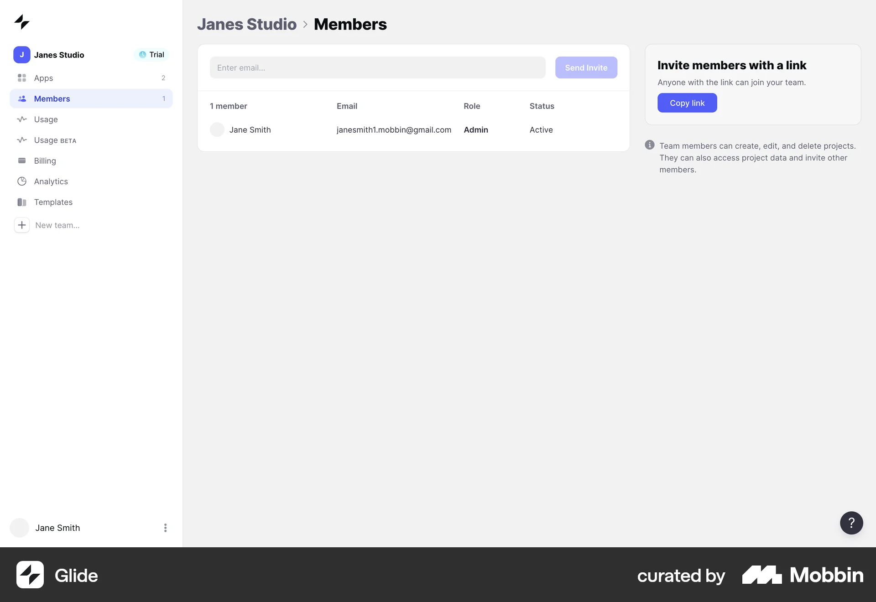Viewport: 876px width, 602px height.
Task: Click the Enter email input field
Action: tap(377, 67)
